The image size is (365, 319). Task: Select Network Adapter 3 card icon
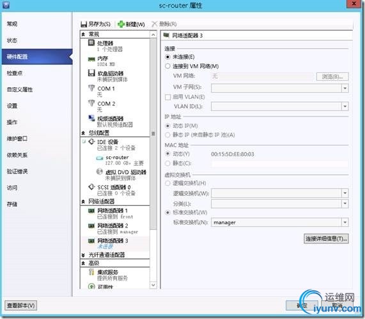click(91, 241)
